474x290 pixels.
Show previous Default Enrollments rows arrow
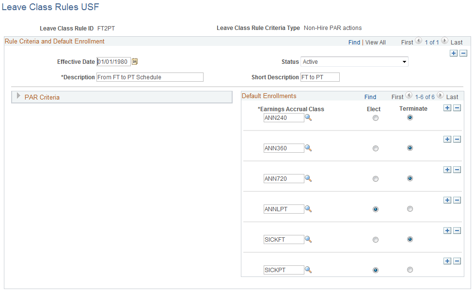point(409,95)
